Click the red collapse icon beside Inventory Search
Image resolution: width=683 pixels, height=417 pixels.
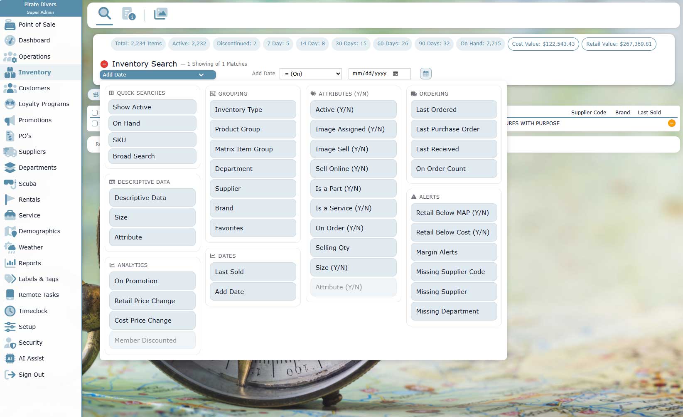click(x=104, y=64)
